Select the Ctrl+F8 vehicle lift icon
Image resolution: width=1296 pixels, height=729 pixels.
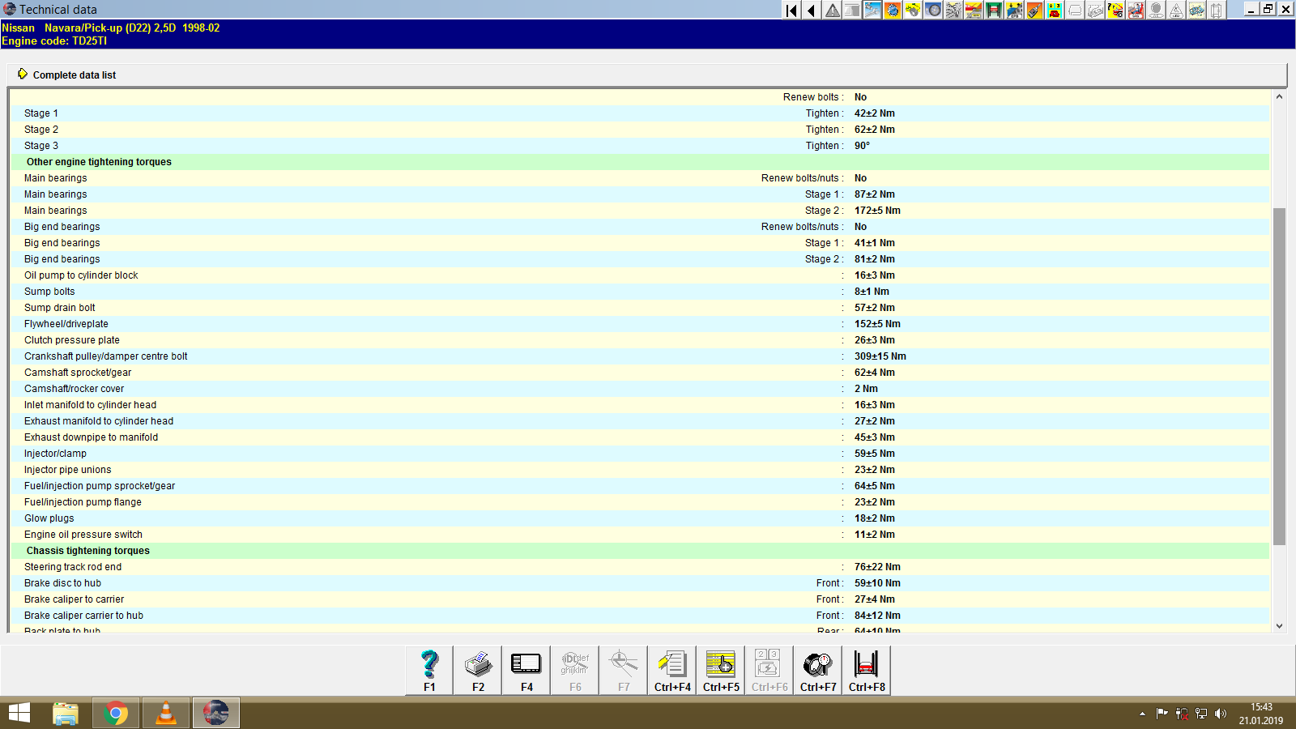tap(866, 664)
